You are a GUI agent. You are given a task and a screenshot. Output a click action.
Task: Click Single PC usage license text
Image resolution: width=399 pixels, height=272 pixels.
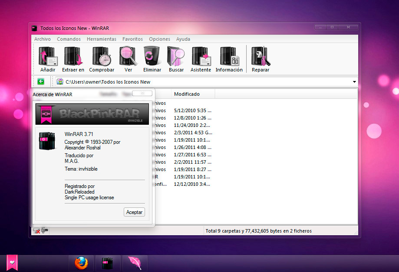point(89,198)
